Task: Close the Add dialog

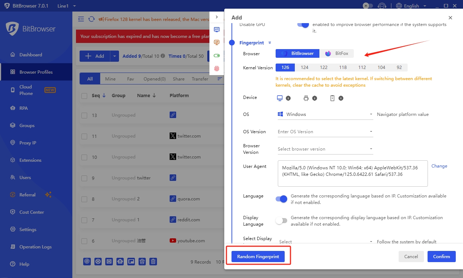Action: pos(450,18)
